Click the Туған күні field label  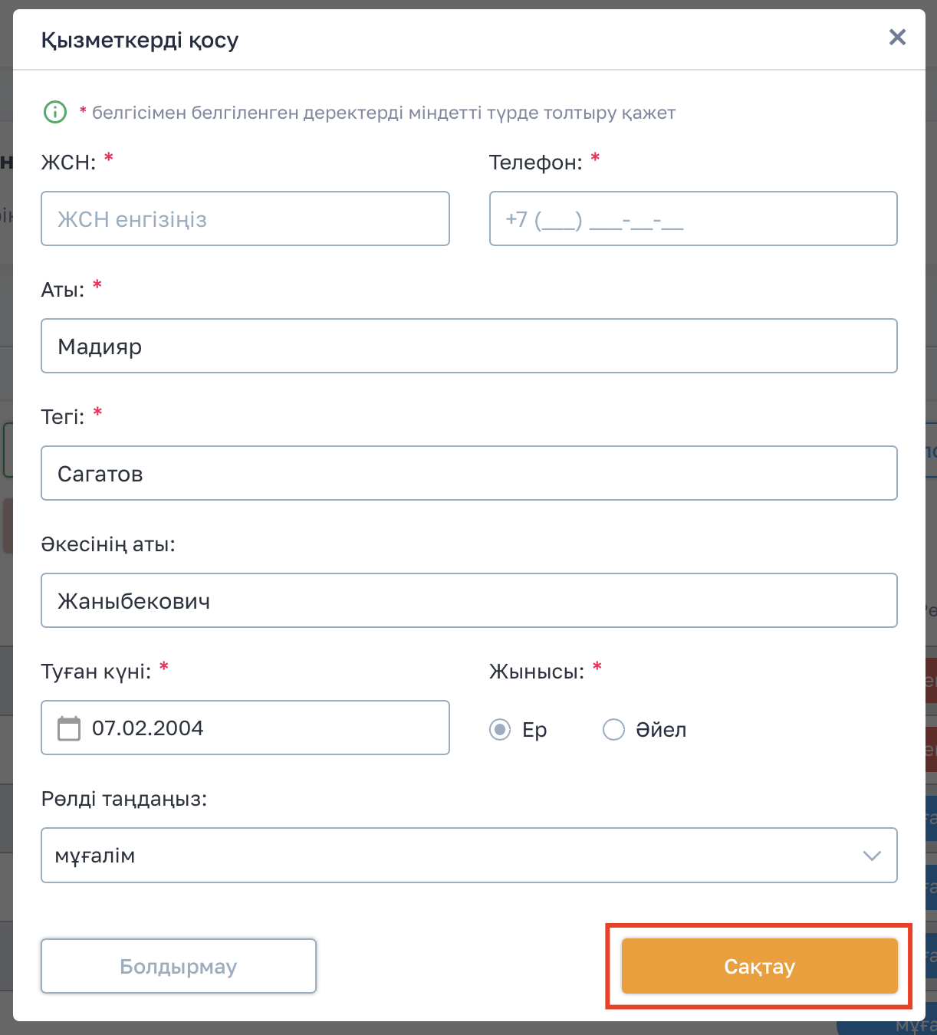coord(96,672)
